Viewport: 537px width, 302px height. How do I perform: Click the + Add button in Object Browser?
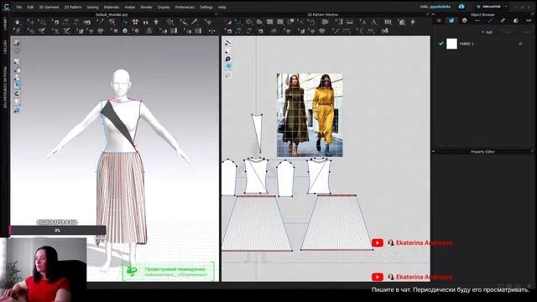487,32
